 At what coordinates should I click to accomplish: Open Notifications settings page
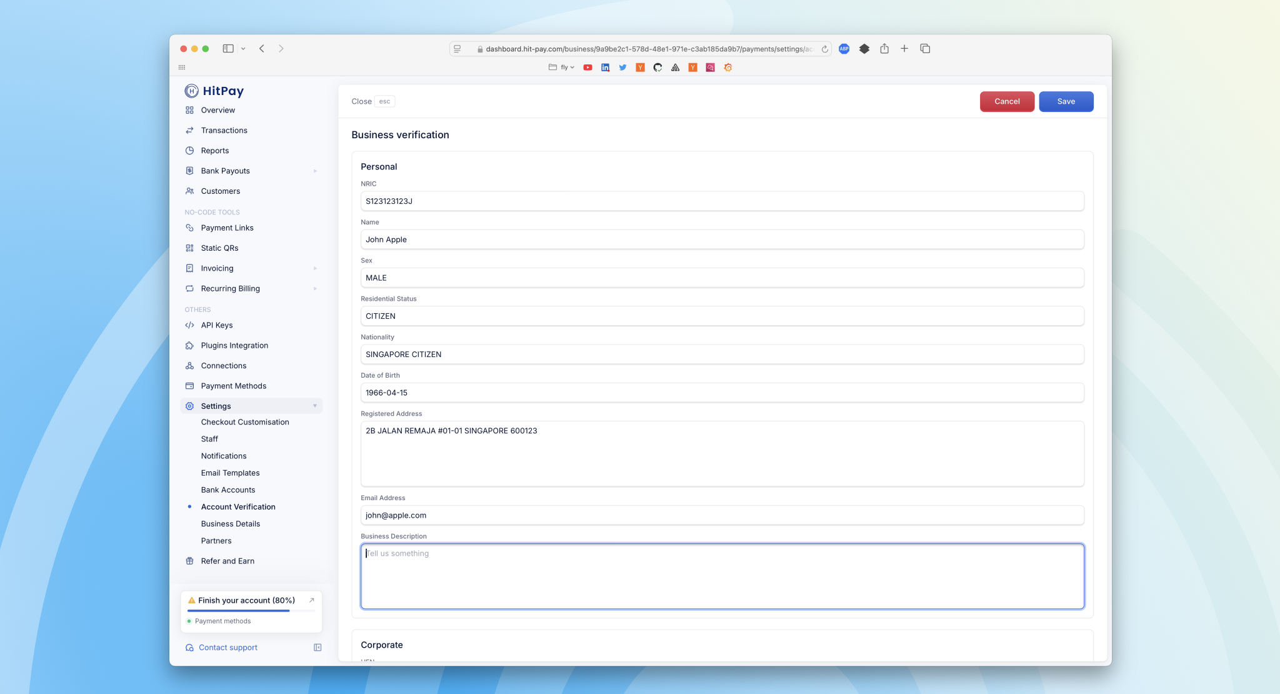[x=224, y=456]
